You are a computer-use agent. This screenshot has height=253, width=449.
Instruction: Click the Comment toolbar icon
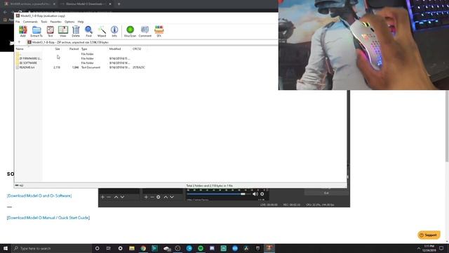point(145,31)
